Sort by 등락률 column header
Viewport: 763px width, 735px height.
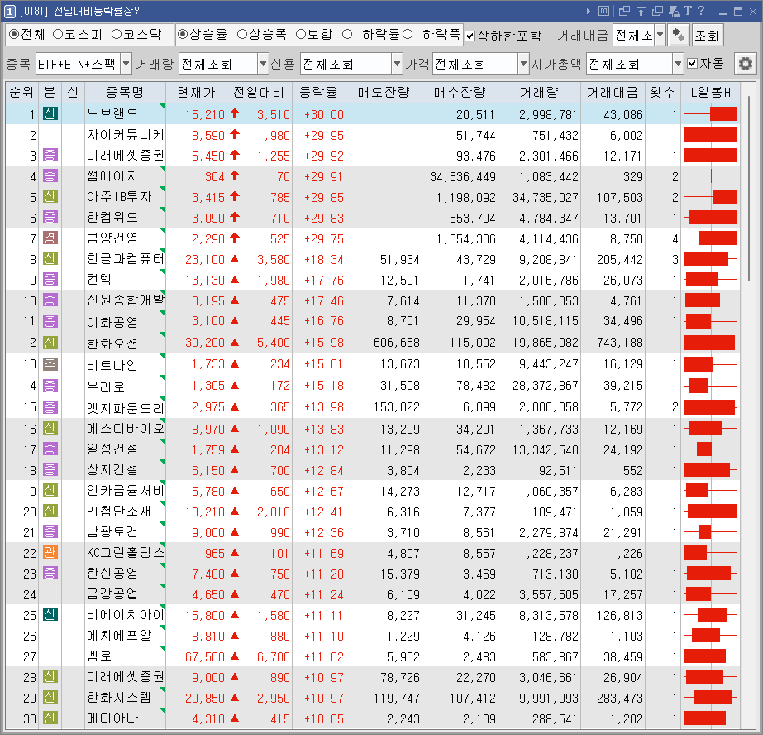point(319,92)
